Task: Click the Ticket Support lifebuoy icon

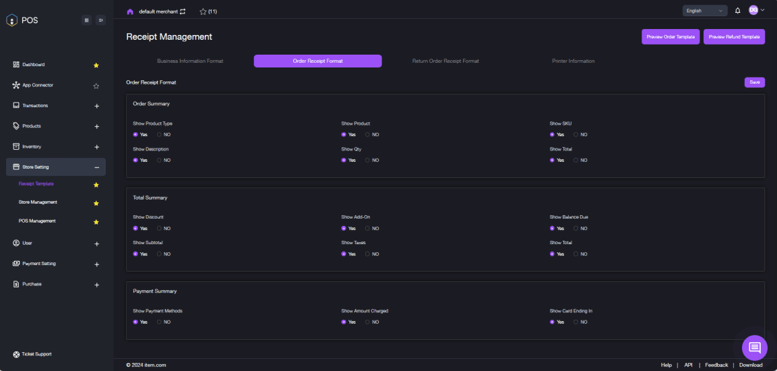Action: click(x=16, y=354)
